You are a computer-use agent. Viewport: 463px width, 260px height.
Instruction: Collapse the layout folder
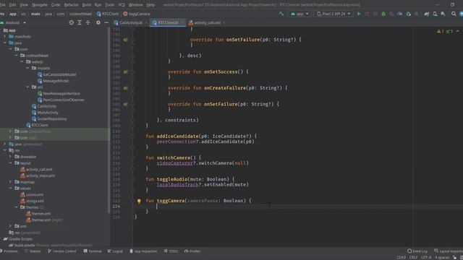click(10, 163)
